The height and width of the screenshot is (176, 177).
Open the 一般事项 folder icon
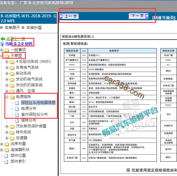pyautogui.click(x=7, y=50)
